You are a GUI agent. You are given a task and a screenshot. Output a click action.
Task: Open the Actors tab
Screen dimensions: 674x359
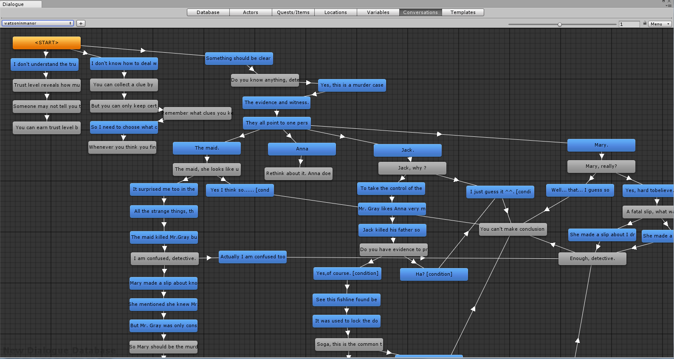tap(251, 12)
